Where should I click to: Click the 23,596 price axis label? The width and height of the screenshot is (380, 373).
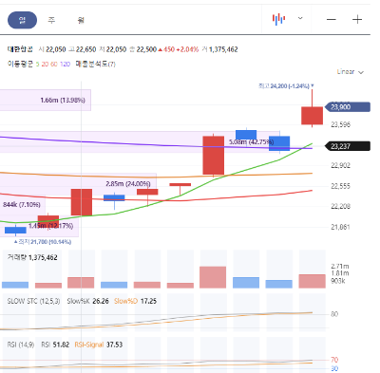tap(341, 124)
